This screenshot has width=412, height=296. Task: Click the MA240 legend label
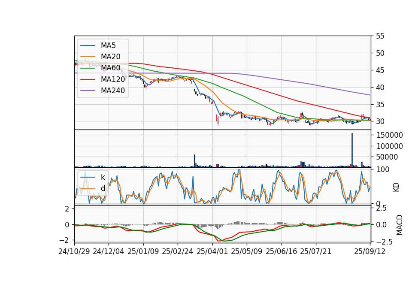(113, 91)
